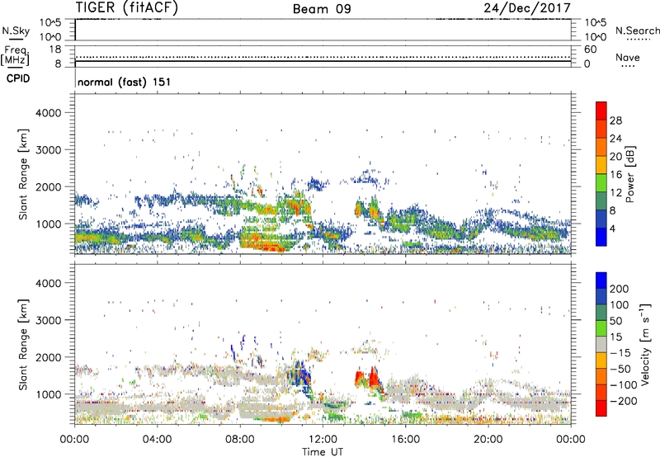The height and width of the screenshot is (457, 660).
Task: Select the 'Power [dB]' colorbar title
Action: 630,174
